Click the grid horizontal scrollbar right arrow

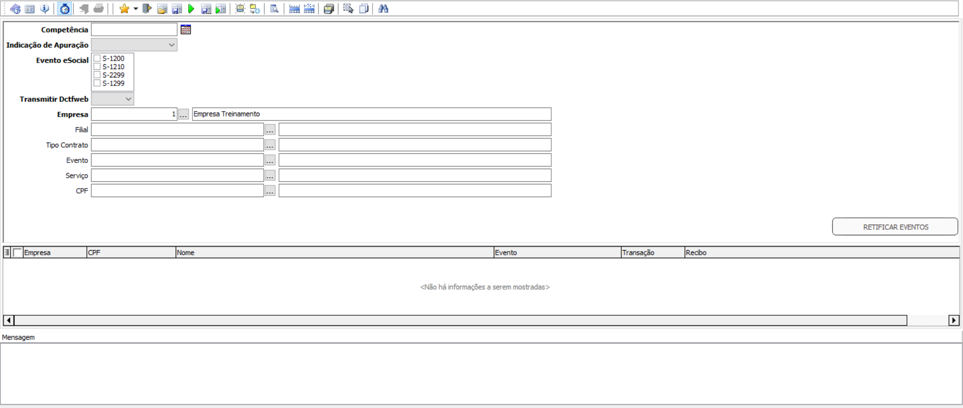pos(953,320)
